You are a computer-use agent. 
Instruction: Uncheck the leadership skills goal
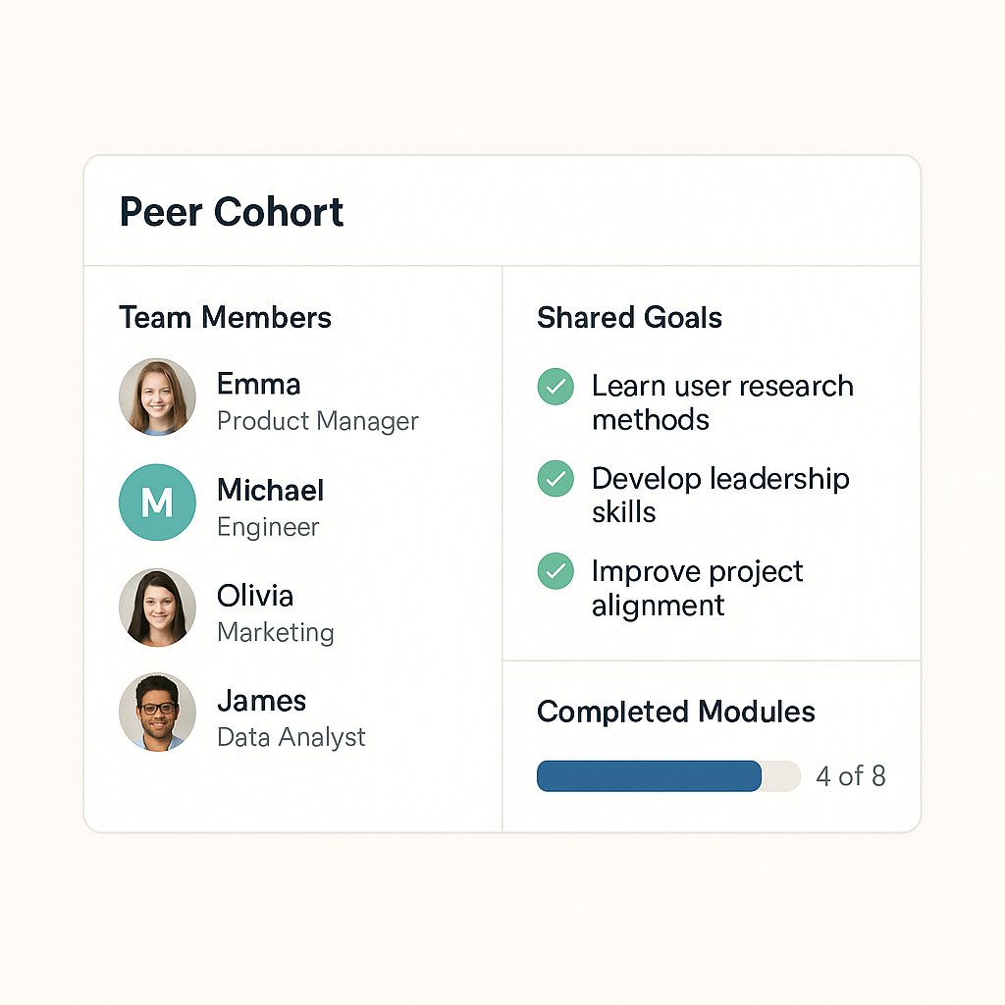pyautogui.click(x=555, y=479)
